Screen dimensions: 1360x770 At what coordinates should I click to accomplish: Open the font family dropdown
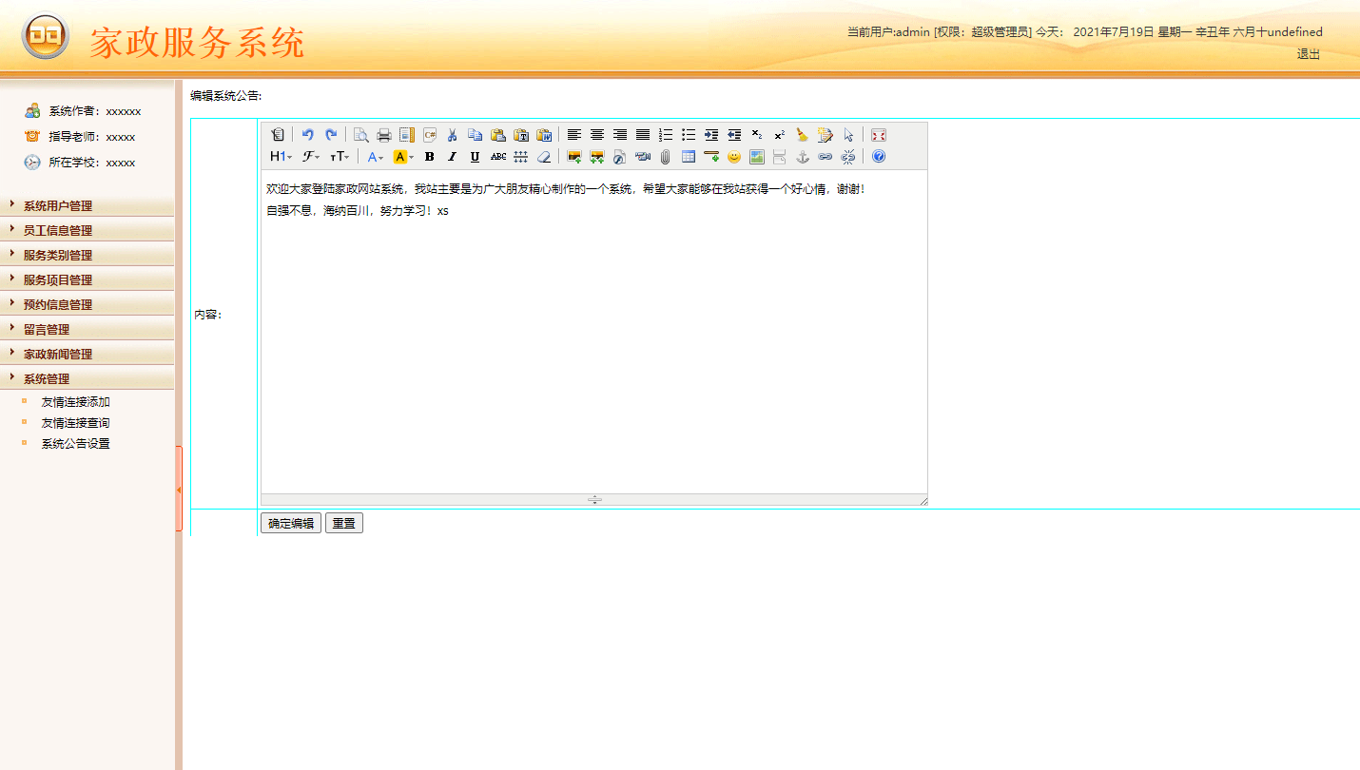pyautogui.click(x=311, y=157)
